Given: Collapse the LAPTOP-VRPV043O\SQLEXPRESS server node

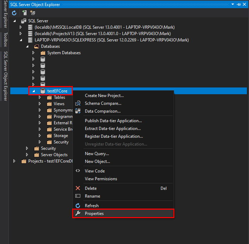Looking at the screenshot, I should (x=21, y=40).
